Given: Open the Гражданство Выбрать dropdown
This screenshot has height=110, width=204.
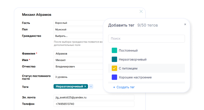Looking at the screenshot, I should (79, 36).
